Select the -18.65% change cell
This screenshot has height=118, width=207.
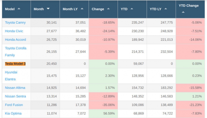103,23
